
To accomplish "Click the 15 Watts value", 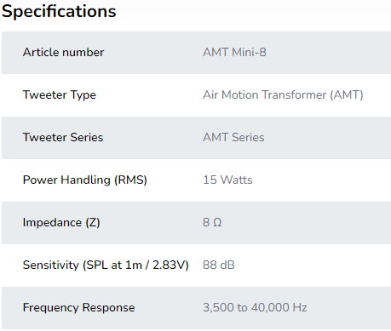I will coord(227,180).
